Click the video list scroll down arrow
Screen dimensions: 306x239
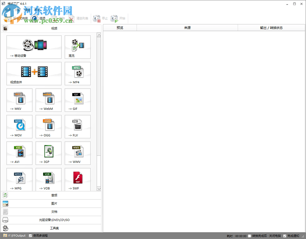click(x=99, y=189)
